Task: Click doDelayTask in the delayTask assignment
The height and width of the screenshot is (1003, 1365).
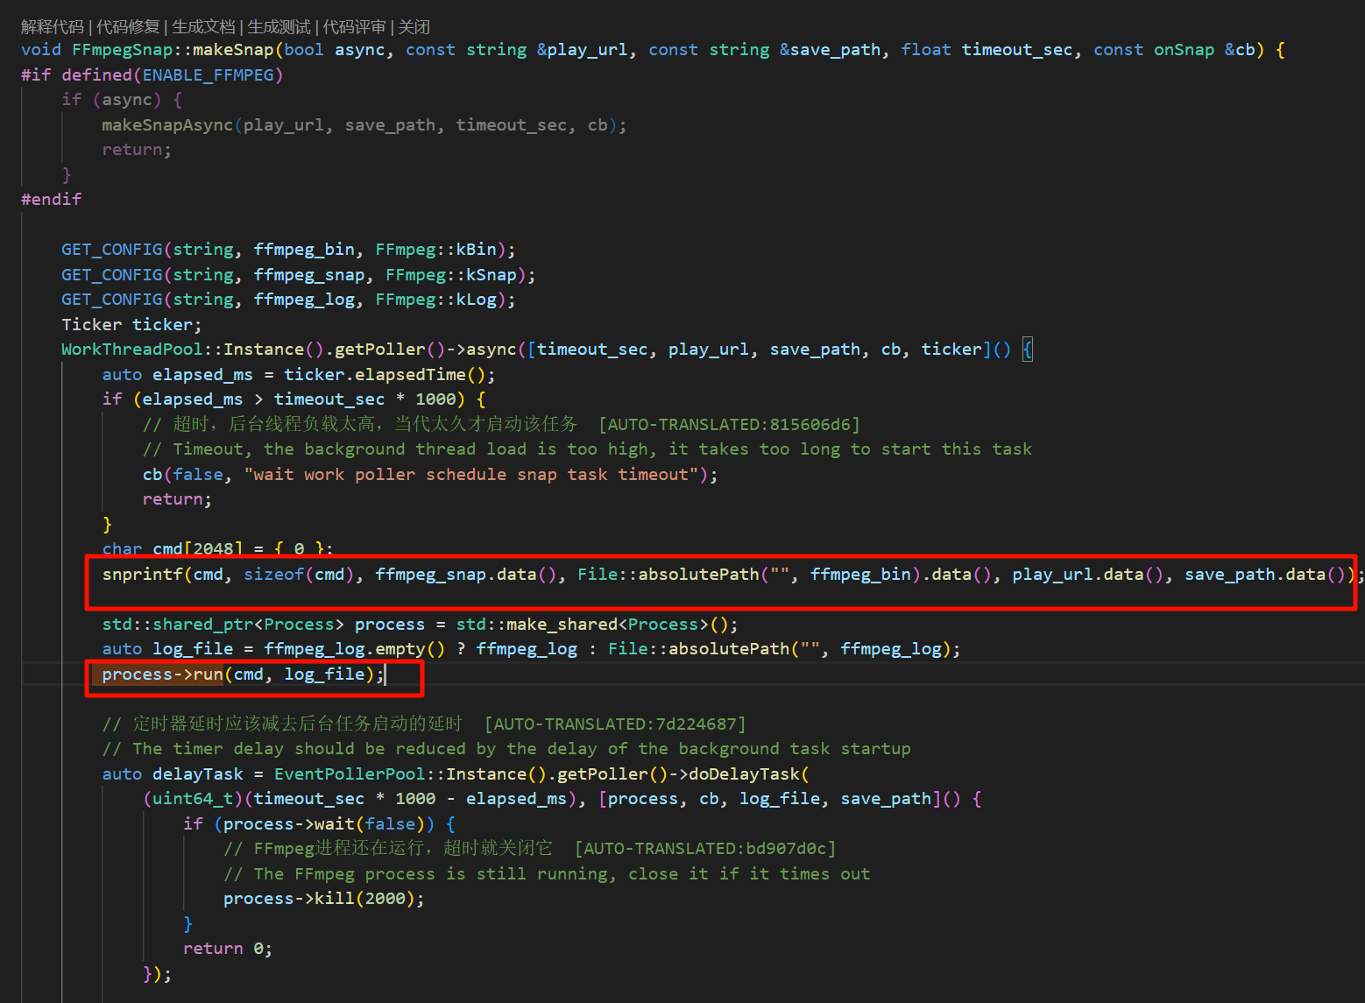Action: tap(744, 774)
